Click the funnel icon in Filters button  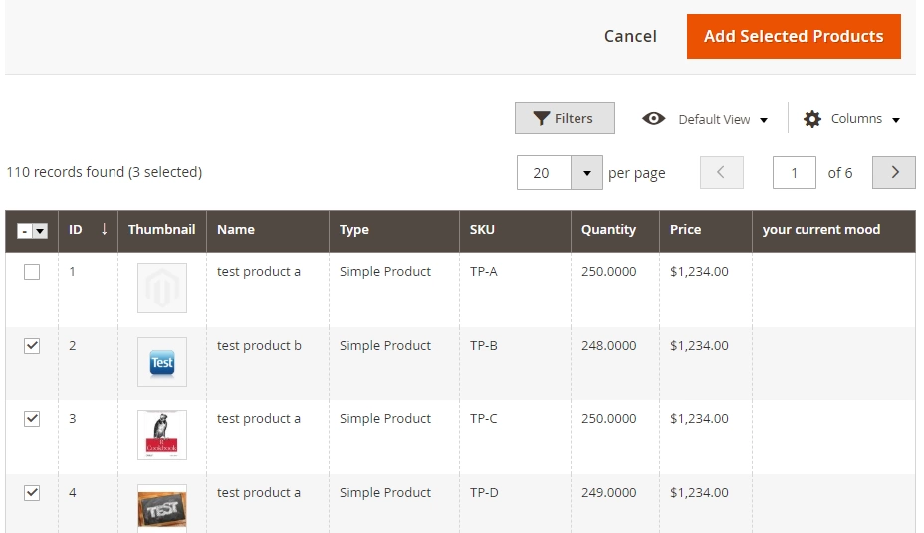tap(541, 118)
